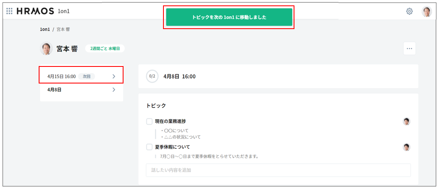Open the settings gear icon
The image size is (440, 189).
(409, 11)
